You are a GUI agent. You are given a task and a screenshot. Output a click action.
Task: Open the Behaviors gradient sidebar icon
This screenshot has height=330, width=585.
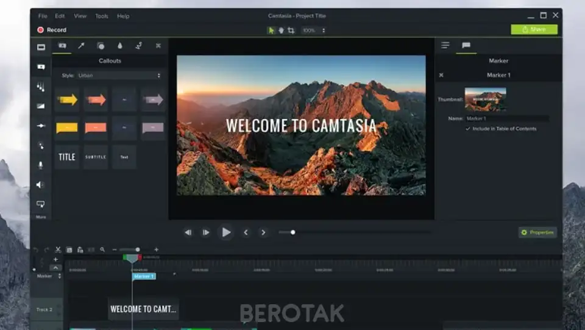[41, 106]
